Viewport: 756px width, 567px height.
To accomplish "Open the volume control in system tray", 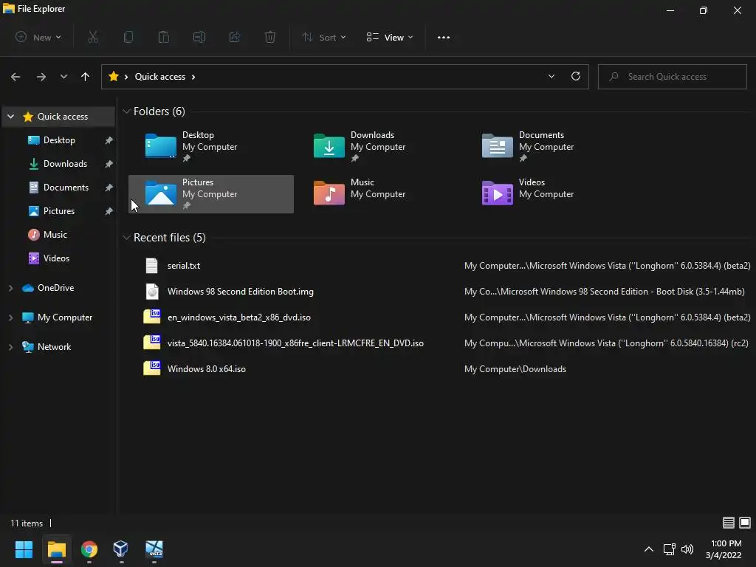I will point(687,549).
